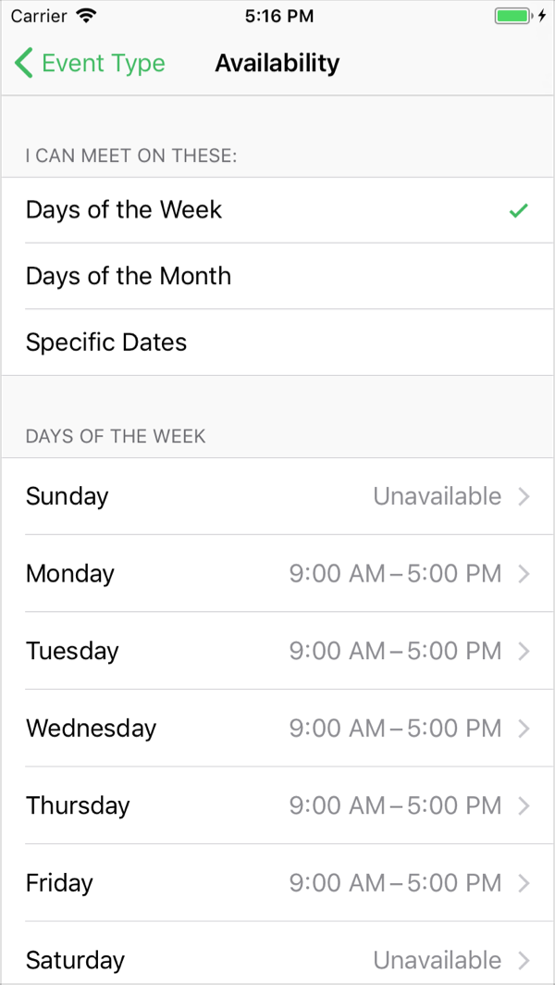Screen dimensions: 555x985
Task: Tap the Saturday row chevron
Action: [x=524, y=960]
